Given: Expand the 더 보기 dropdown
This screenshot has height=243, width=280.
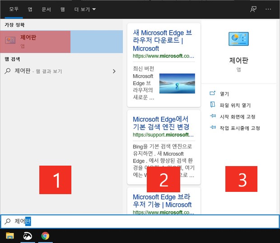Looking at the screenshot, I should coord(85,9).
